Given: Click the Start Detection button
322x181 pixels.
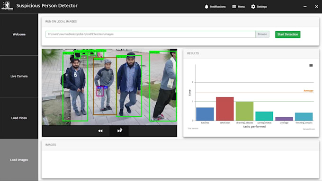Looking at the screenshot, I should 288,34.
